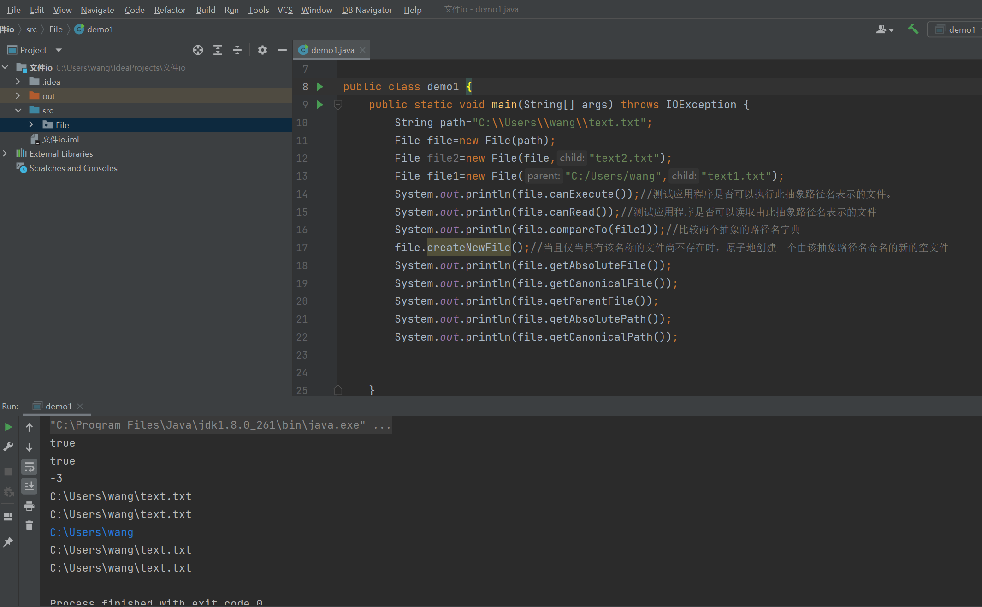Clear console with the trash icon
Viewport: 982px width, 607px height.
tap(29, 525)
